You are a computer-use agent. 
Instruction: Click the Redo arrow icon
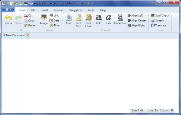18,17
